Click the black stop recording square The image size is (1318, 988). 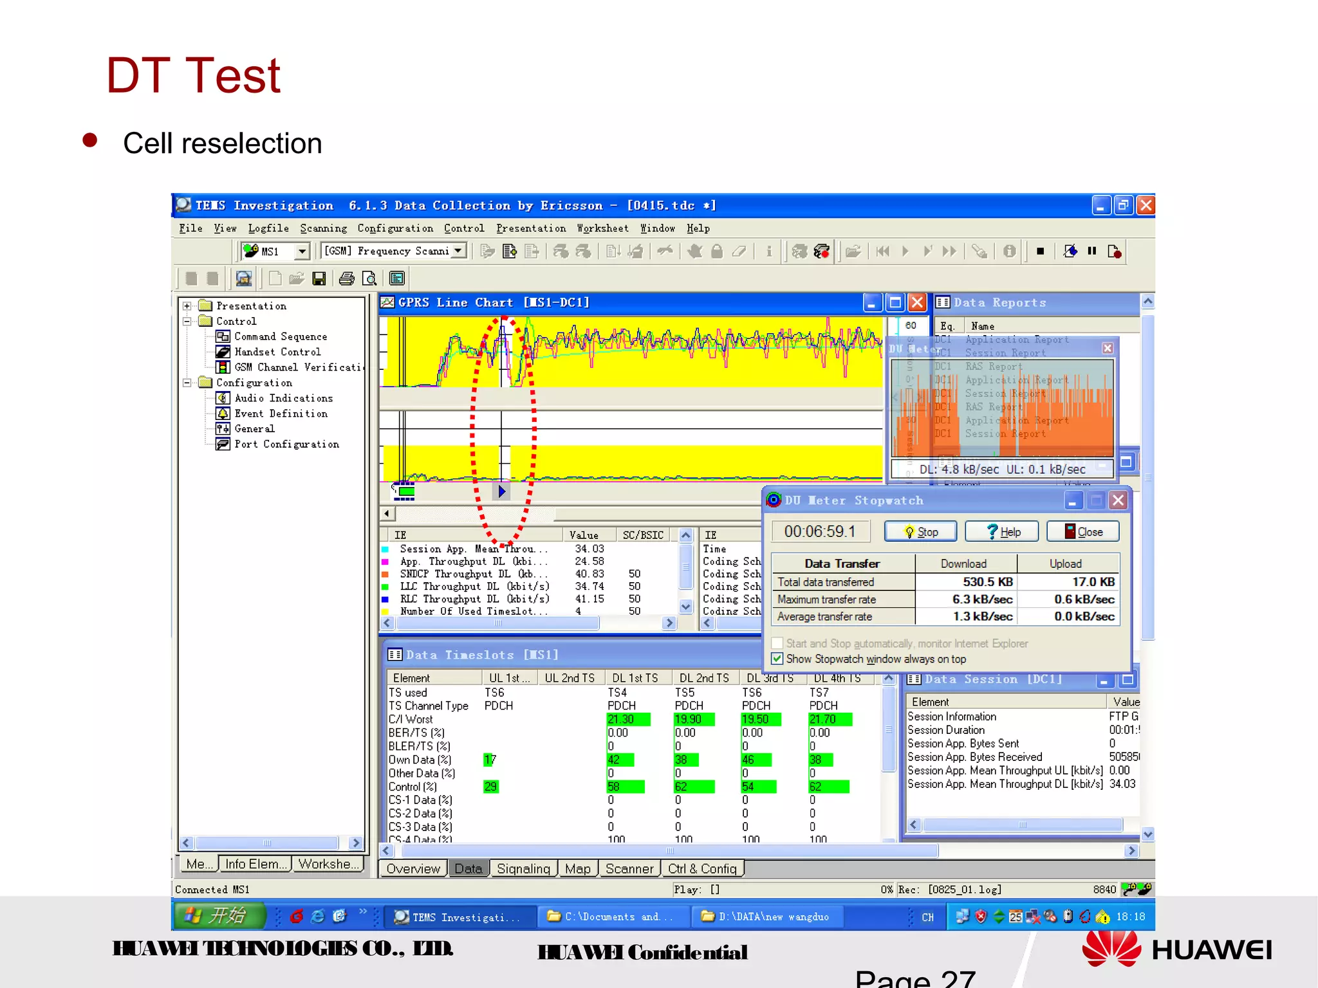point(1040,252)
